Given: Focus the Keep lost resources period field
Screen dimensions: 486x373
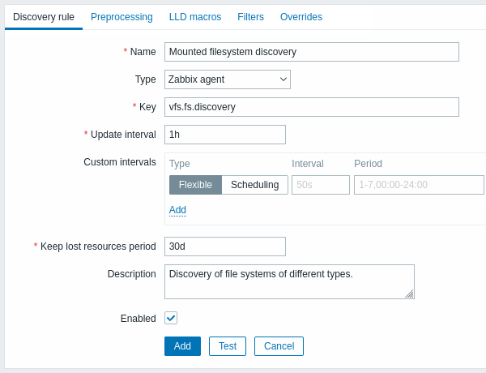Looking at the screenshot, I should click(225, 247).
